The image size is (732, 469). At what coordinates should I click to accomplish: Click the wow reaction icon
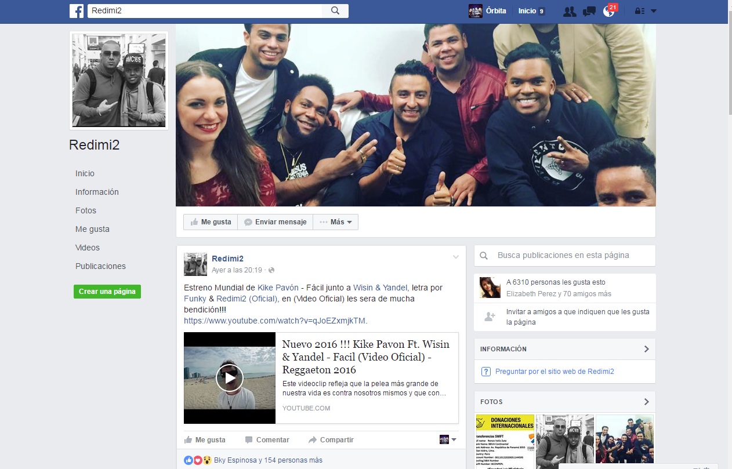(x=206, y=460)
